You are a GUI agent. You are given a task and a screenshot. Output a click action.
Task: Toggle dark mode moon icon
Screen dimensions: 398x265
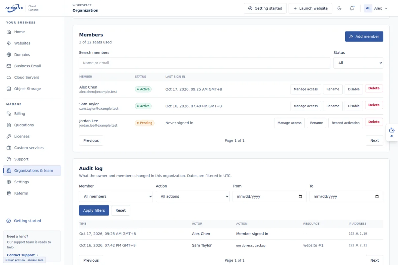[339, 8]
